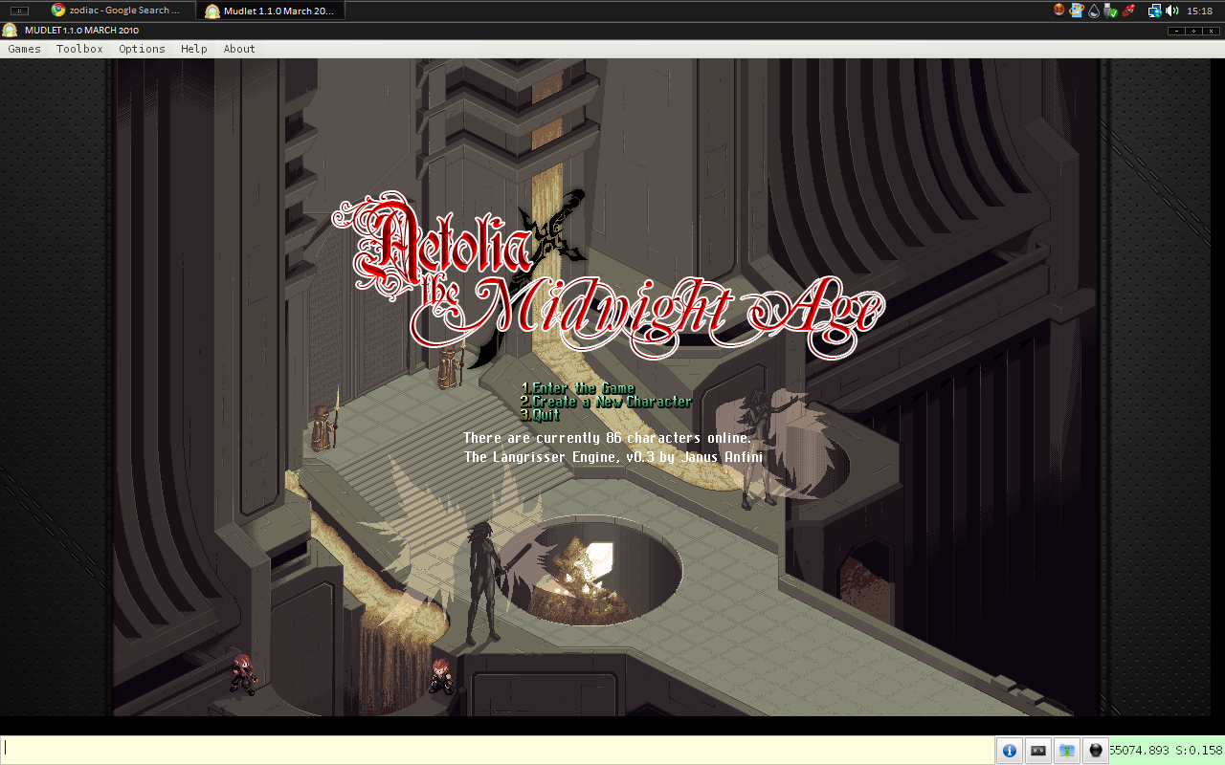Image resolution: width=1225 pixels, height=765 pixels.
Task: Click the angry orange face tray icon
Action: click(x=1059, y=11)
